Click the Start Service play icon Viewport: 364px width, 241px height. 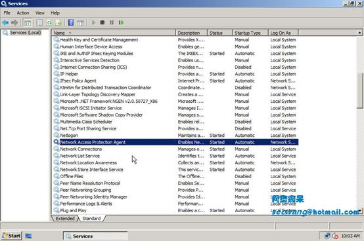point(93,22)
